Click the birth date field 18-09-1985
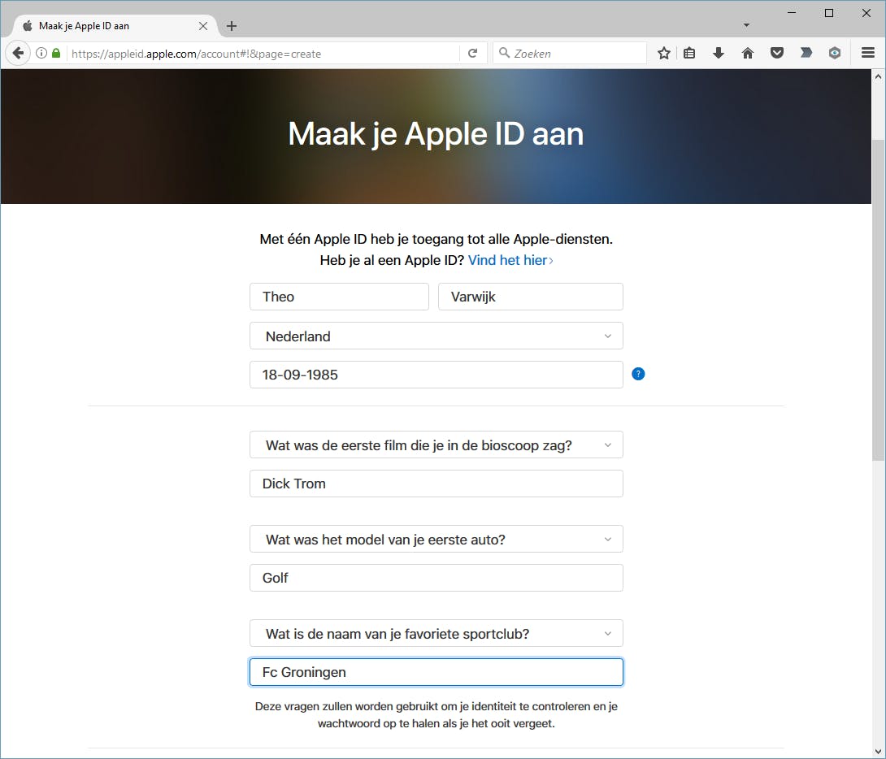The width and height of the screenshot is (886, 759). tap(436, 375)
